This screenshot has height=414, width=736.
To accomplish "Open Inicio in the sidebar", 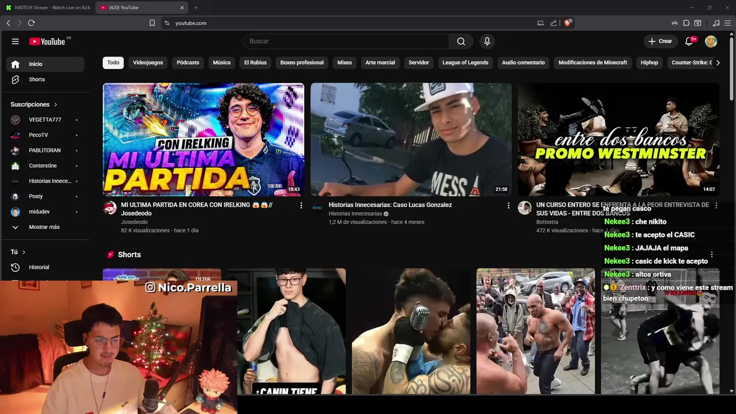I will tap(45, 64).
